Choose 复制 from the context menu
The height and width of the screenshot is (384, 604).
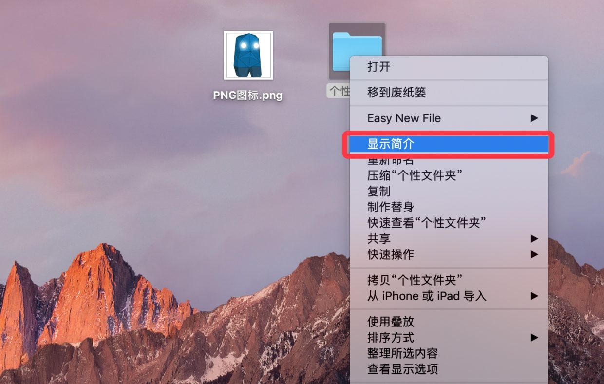click(x=449, y=191)
